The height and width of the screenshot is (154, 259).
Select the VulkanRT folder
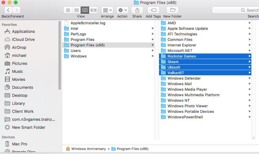[205, 73]
